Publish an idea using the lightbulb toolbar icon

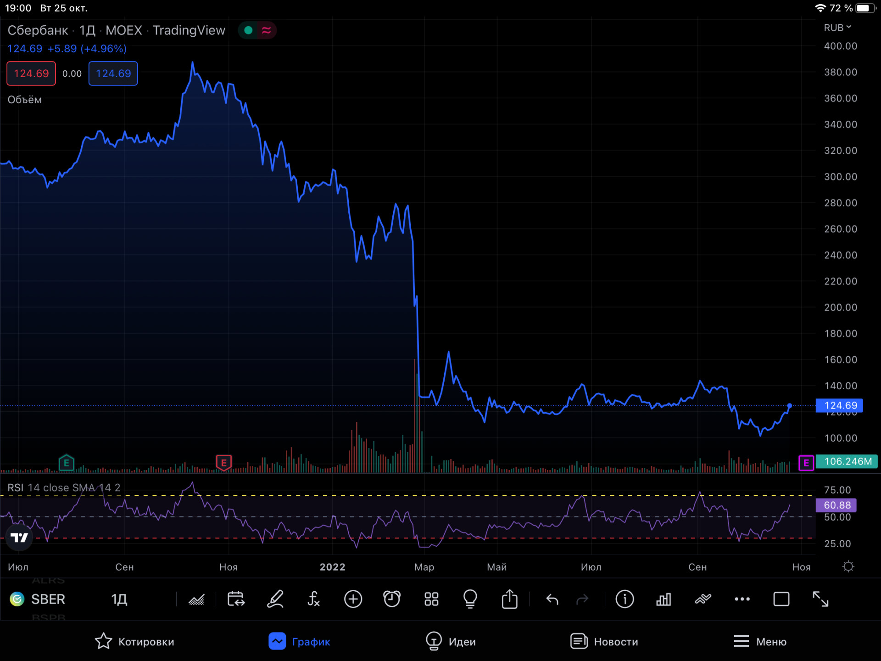click(x=470, y=599)
